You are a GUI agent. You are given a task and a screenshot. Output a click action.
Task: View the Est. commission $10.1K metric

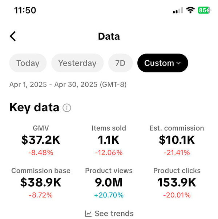point(177,140)
